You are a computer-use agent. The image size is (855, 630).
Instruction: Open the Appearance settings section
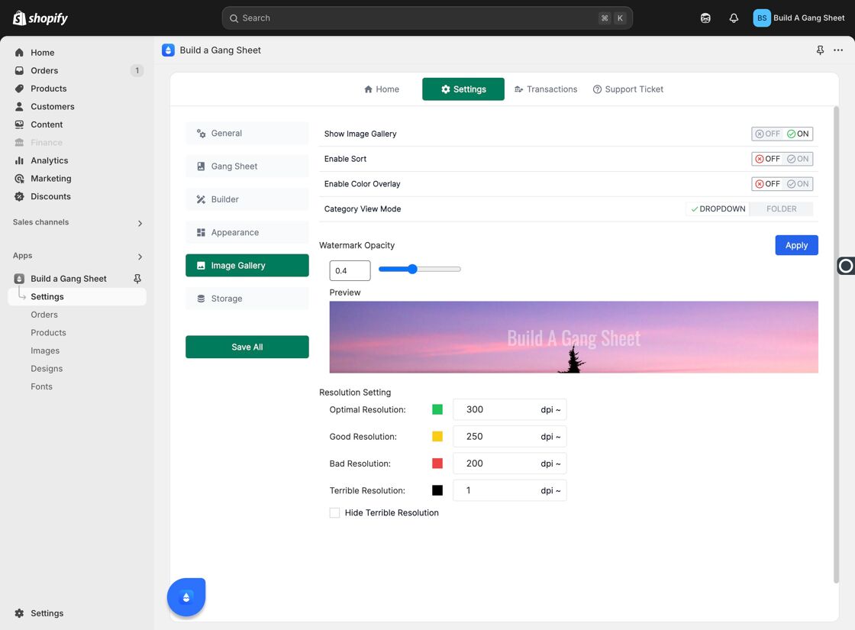[x=247, y=232]
